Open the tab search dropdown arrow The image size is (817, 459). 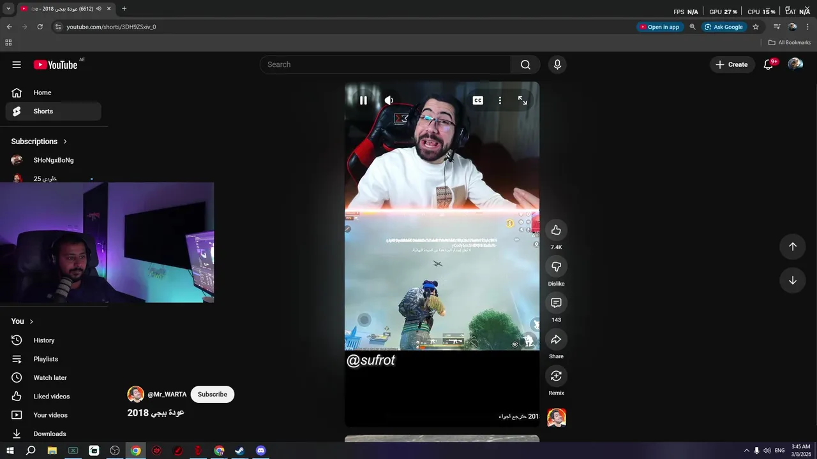[8, 9]
